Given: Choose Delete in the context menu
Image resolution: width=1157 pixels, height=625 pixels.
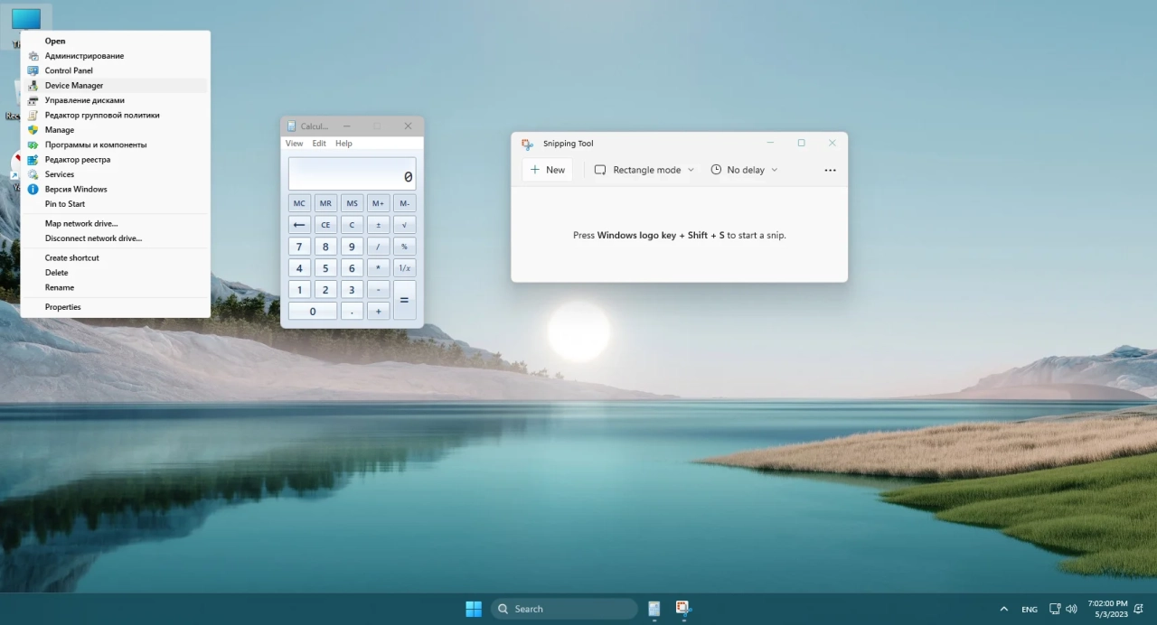Looking at the screenshot, I should 116,273.
